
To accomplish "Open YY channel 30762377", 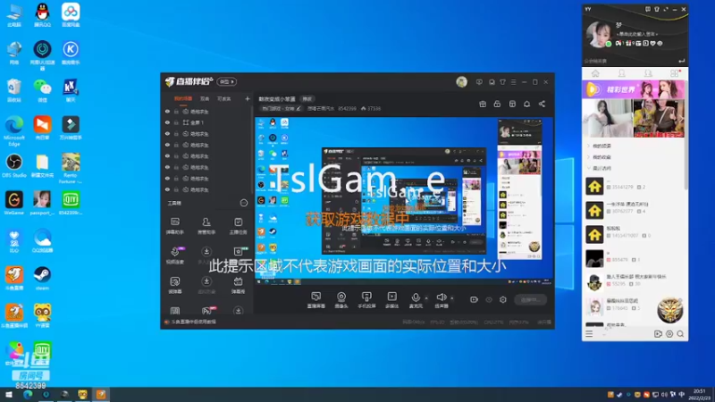I will pyautogui.click(x=635, y=210).
